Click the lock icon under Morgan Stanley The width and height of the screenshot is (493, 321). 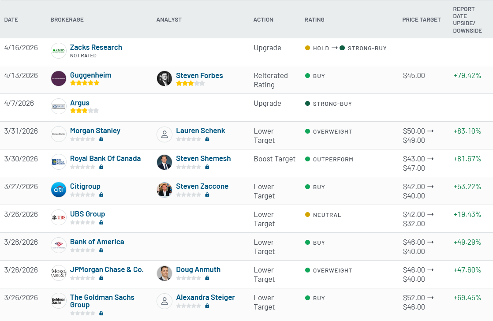pos(101,139)
